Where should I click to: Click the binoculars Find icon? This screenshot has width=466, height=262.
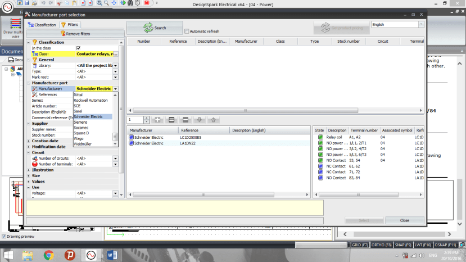(x=130, y=3)
